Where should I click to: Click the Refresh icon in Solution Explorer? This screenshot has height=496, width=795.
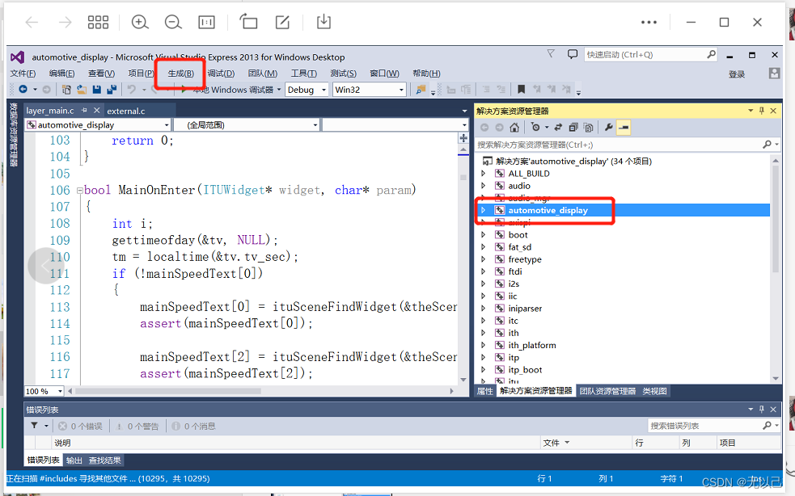pos(558,128)
